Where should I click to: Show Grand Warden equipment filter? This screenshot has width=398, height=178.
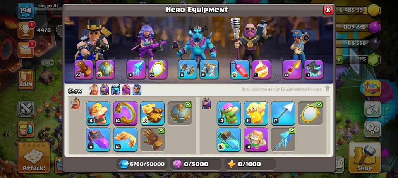(126, 90)
